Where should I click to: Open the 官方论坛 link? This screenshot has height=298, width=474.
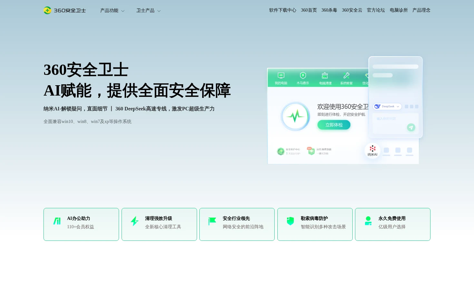click(376, 10)
